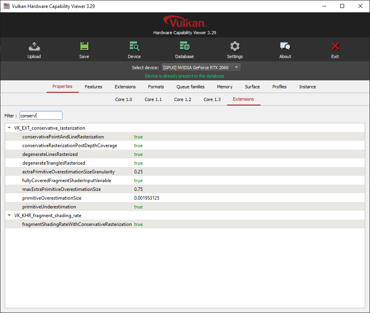
Task: Click the 0.75 max overestimation value
Action: 138,189
